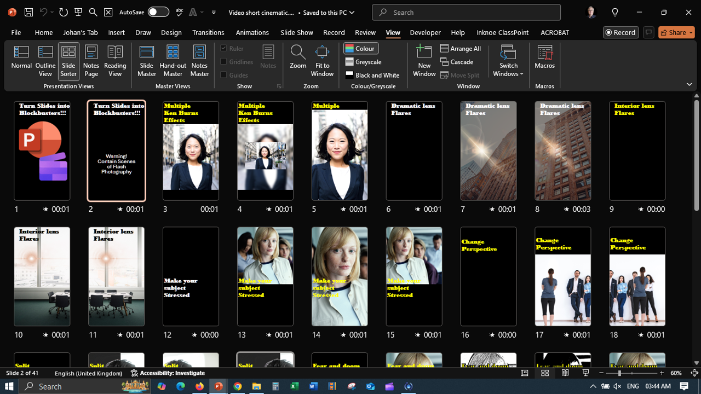Screen dimensions: 701x394
Task: Collapse the ribbon chevron
Action: (689, 84)
